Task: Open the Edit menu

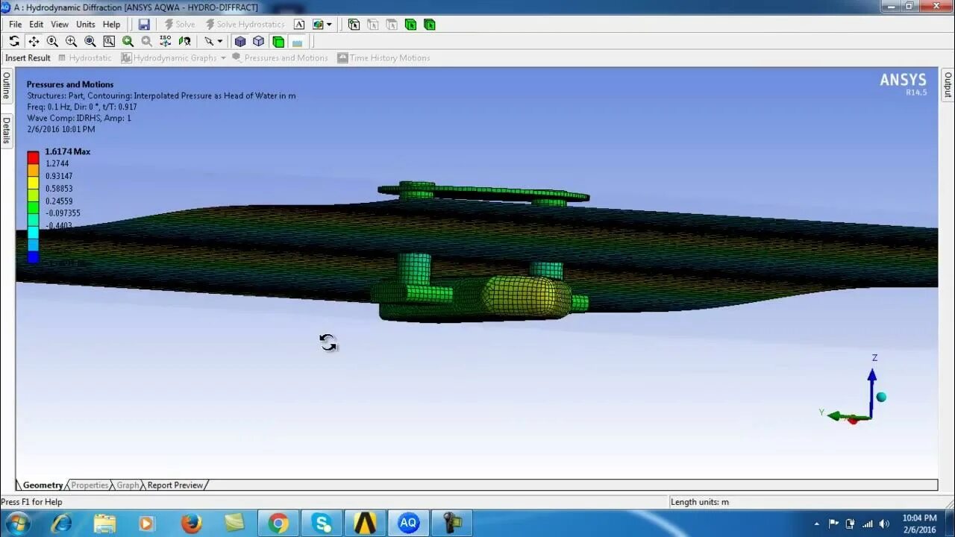Action: click(x=36, y=25)
